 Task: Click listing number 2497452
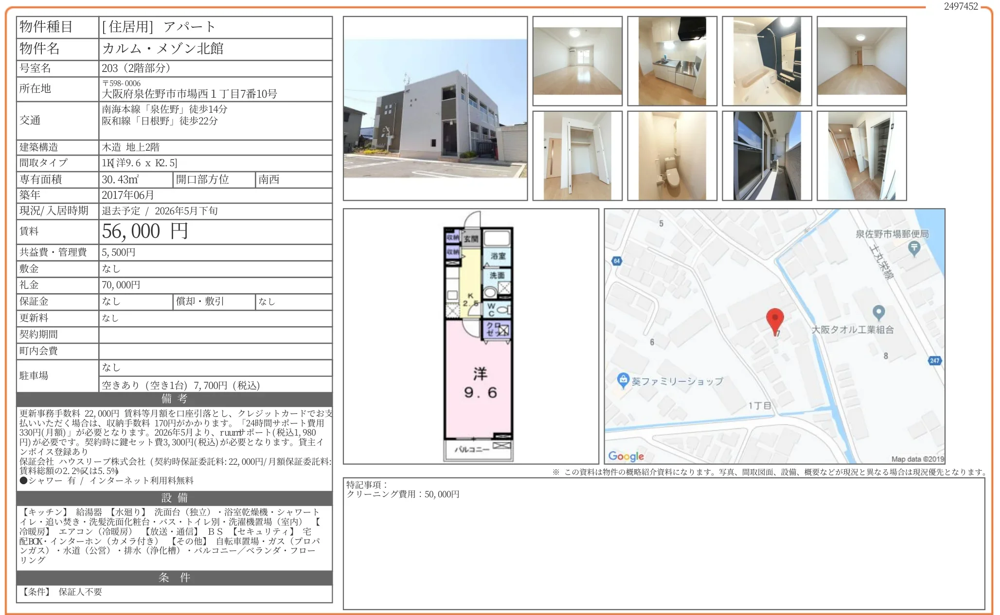point(960,6)
